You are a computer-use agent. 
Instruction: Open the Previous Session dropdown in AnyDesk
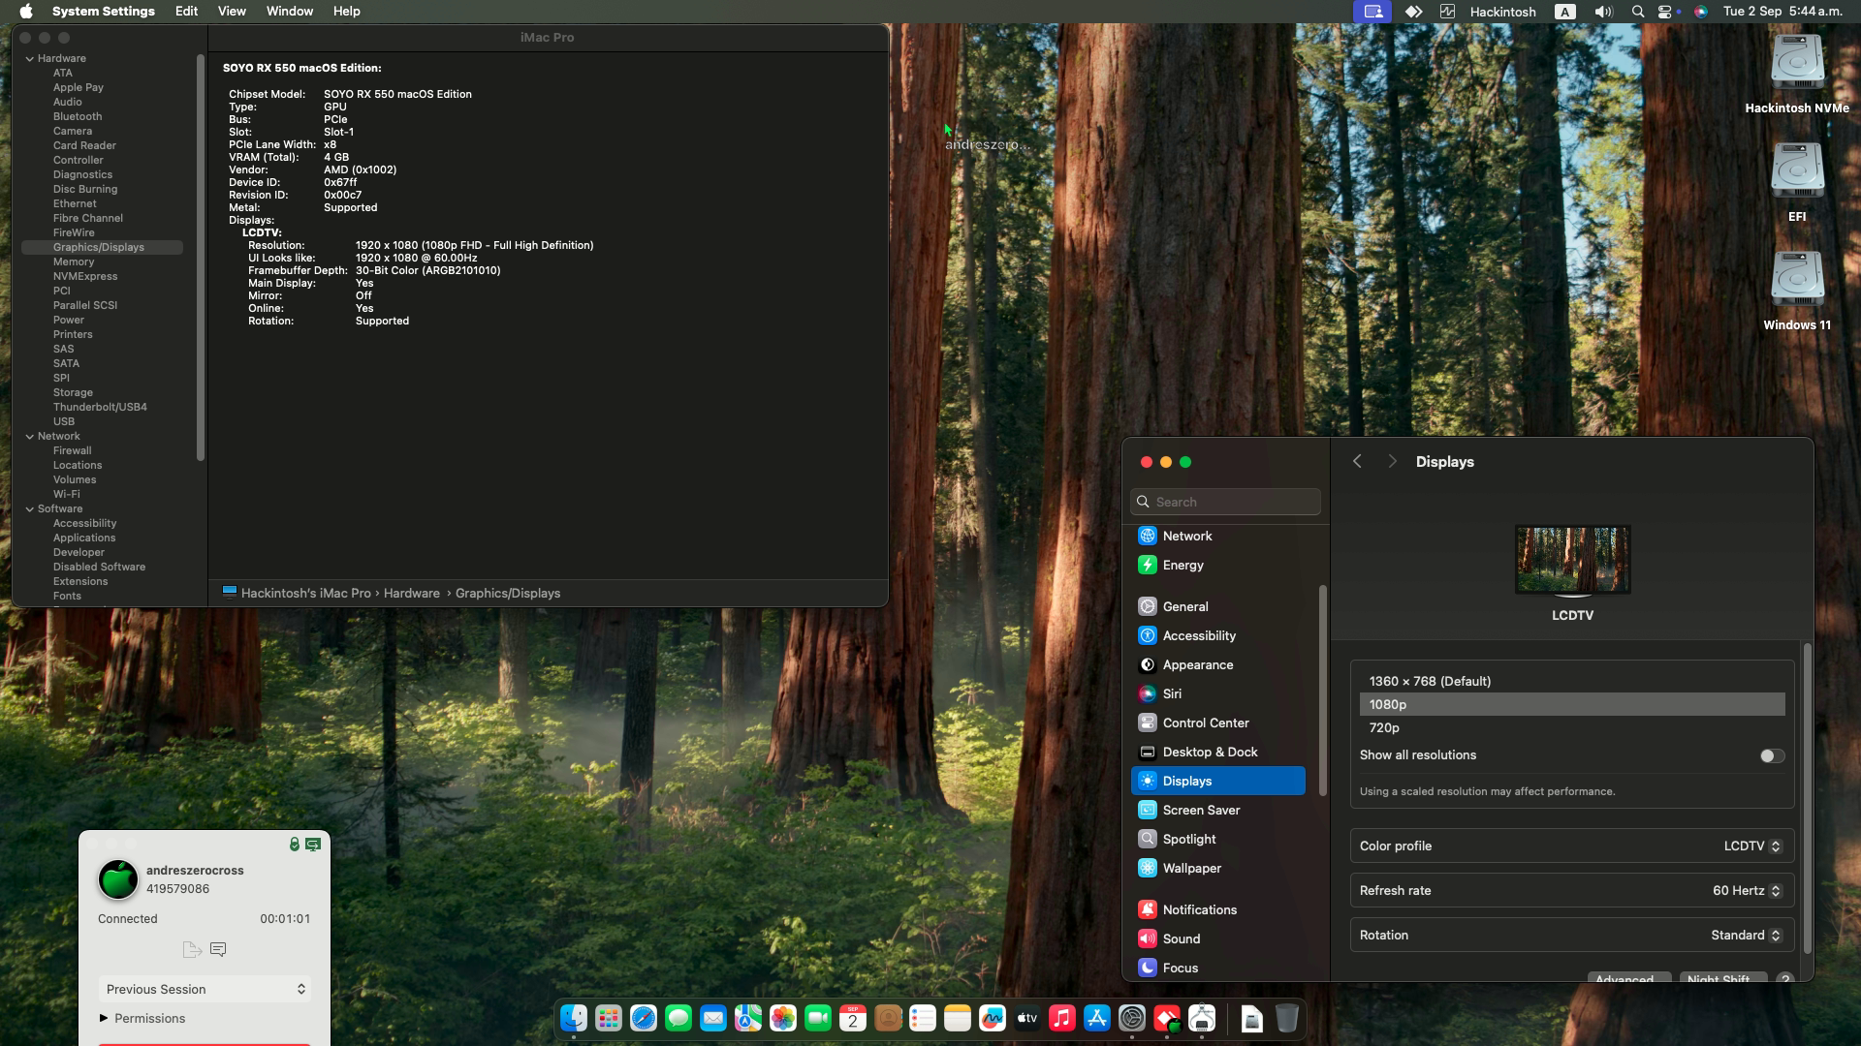[x=205, y=989]
